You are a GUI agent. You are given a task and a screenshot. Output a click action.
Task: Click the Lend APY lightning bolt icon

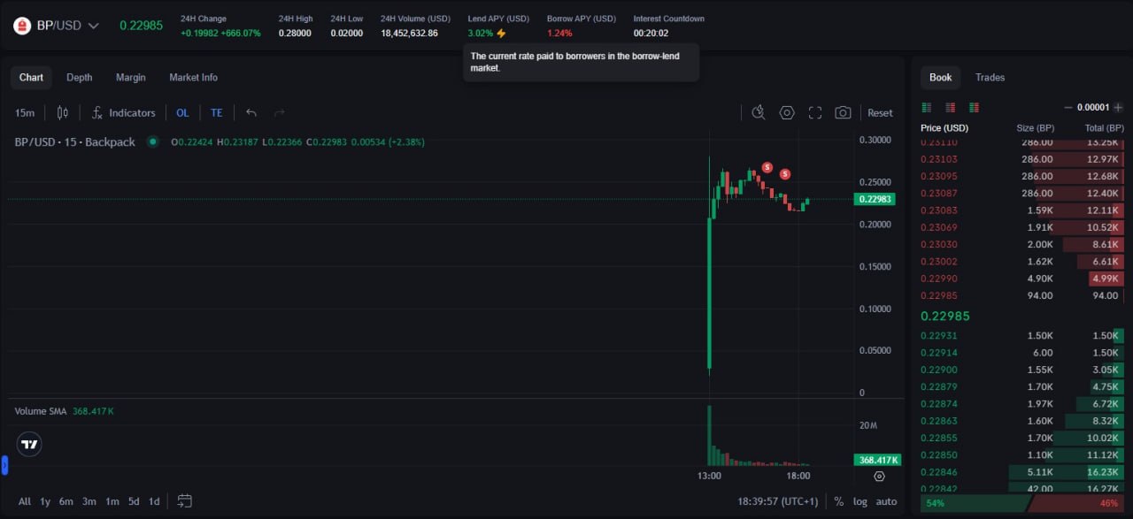(501, 34)
